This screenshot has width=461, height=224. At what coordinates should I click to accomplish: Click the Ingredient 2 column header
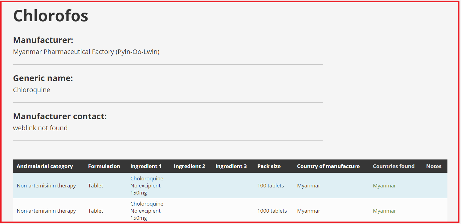[x=190, y=166]
